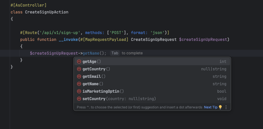The image size is (263, 129).
Task: Click the Tab hint badge
Action: point(115,53)
